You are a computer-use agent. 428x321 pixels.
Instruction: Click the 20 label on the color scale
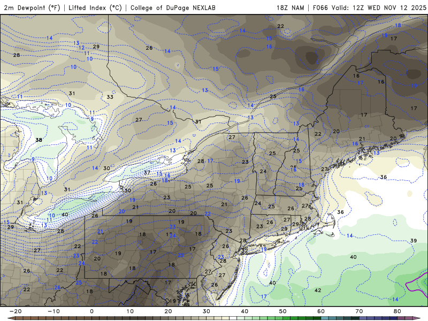(168, 311)
